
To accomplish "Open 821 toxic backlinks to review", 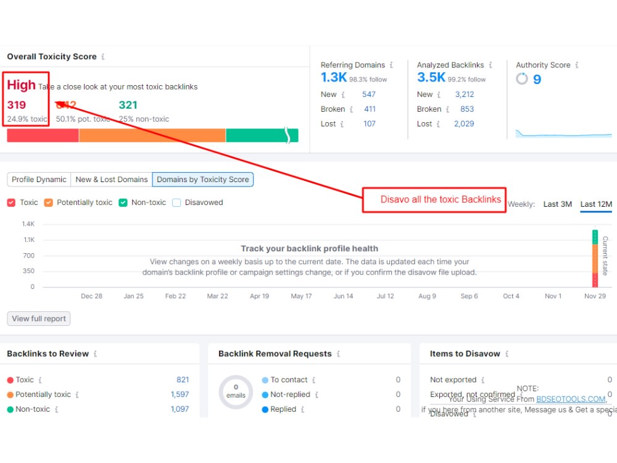I will [183, 380].
